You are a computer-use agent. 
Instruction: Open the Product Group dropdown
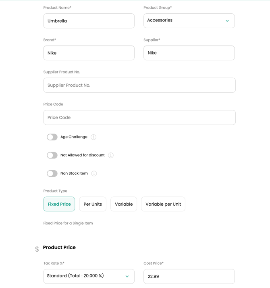[189, 21]
